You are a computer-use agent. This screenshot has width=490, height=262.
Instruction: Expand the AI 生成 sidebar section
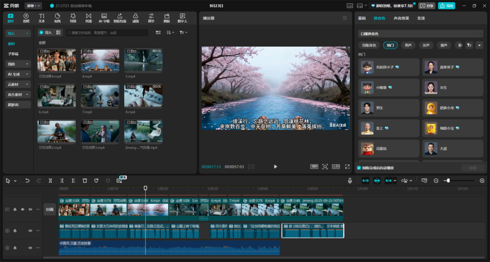(x=18, y=74)
